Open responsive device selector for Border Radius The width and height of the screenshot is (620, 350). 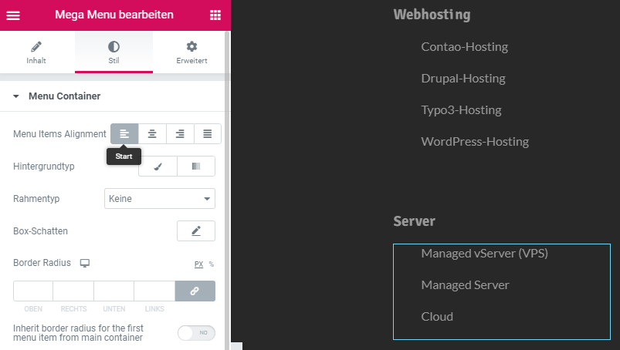pyautogui.click(x=85, y=263)
